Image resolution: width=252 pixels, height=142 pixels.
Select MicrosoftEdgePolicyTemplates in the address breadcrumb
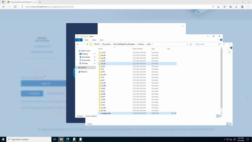tap(124, 44)
